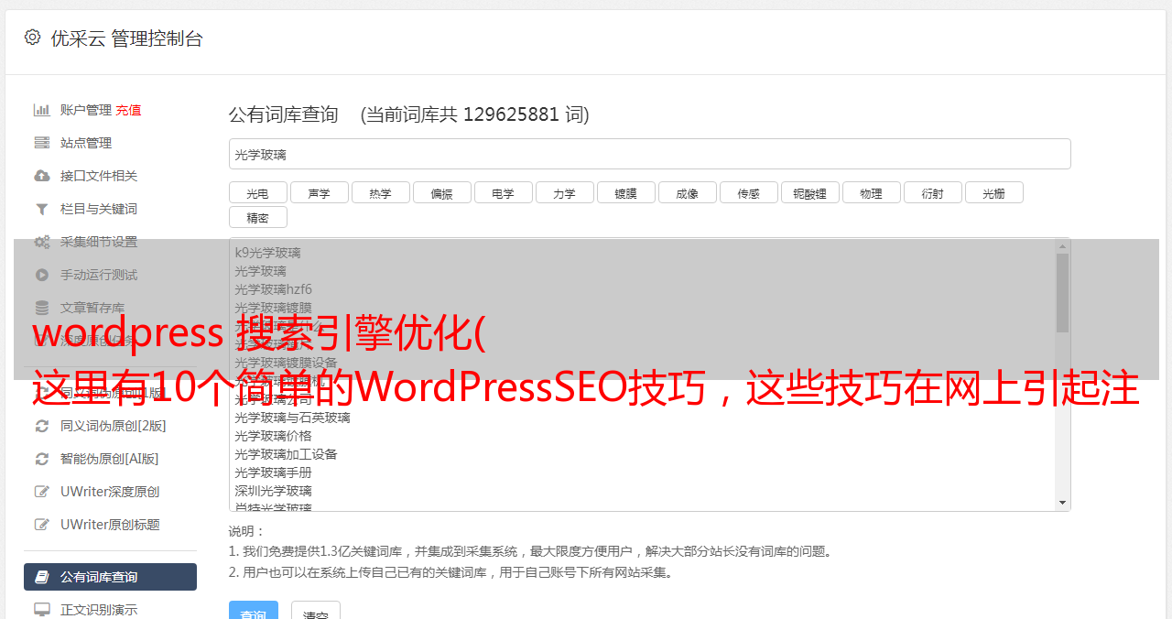The height and width of the screenshot is (619, 1172).
Task: Click the book icon beside 公有词库查询
Action: (x=42, y=577)
